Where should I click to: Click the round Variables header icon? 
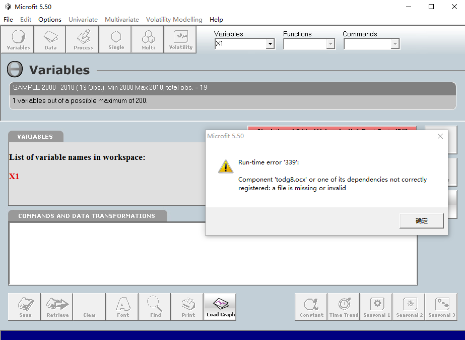(15, 69)
